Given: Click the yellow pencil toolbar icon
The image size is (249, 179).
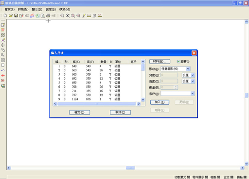Looking at the screenshot, I should (84, 16).
